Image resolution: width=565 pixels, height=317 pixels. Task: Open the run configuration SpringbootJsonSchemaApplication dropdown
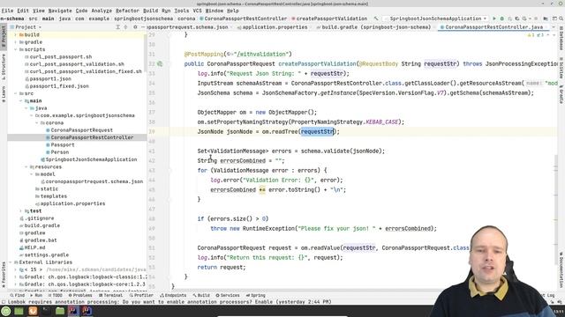tap(435, 18)
